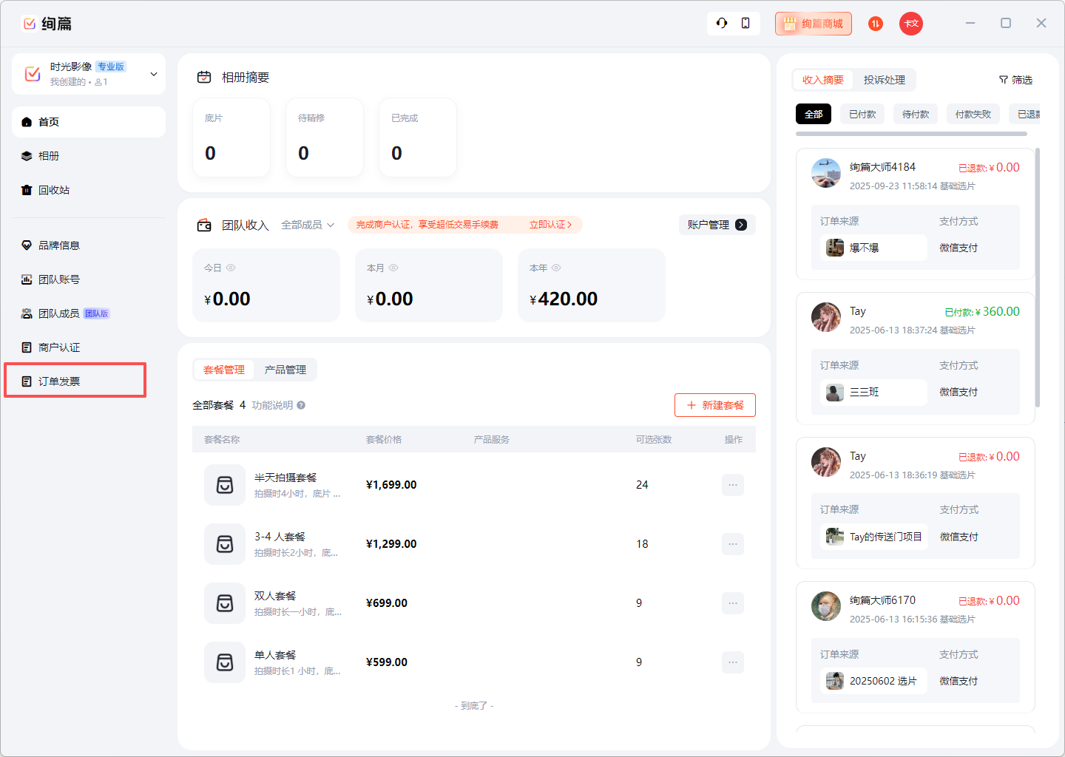
Task: Click the customer service headset icon
Action: pyautogui.click(x=722, y=23)
